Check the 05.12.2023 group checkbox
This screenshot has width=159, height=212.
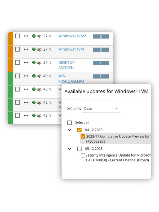[79, 149]
